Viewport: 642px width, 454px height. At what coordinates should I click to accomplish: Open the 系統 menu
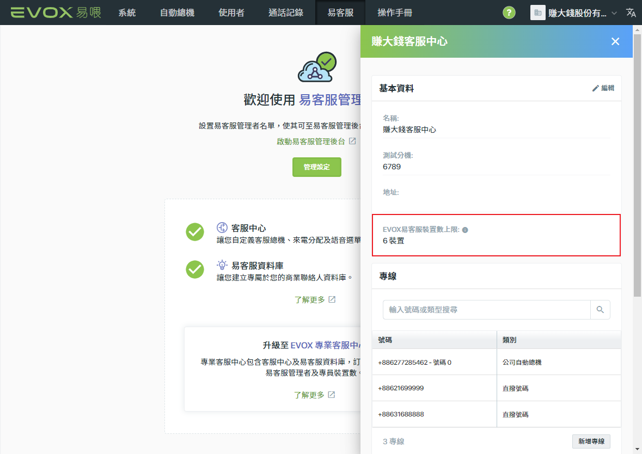(127, 13)
